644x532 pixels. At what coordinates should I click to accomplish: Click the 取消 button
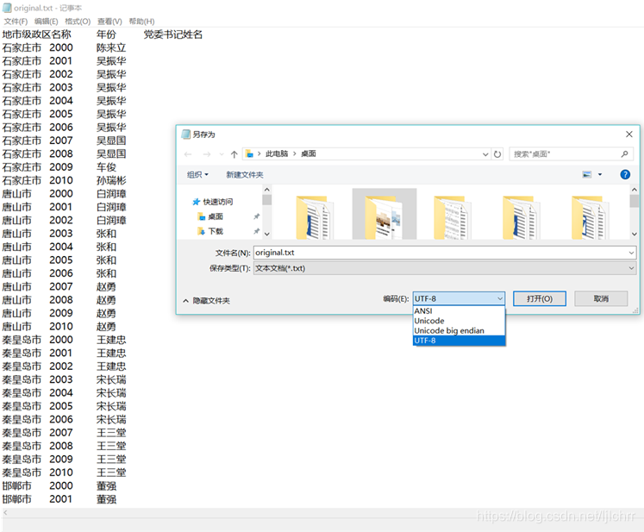601,298
